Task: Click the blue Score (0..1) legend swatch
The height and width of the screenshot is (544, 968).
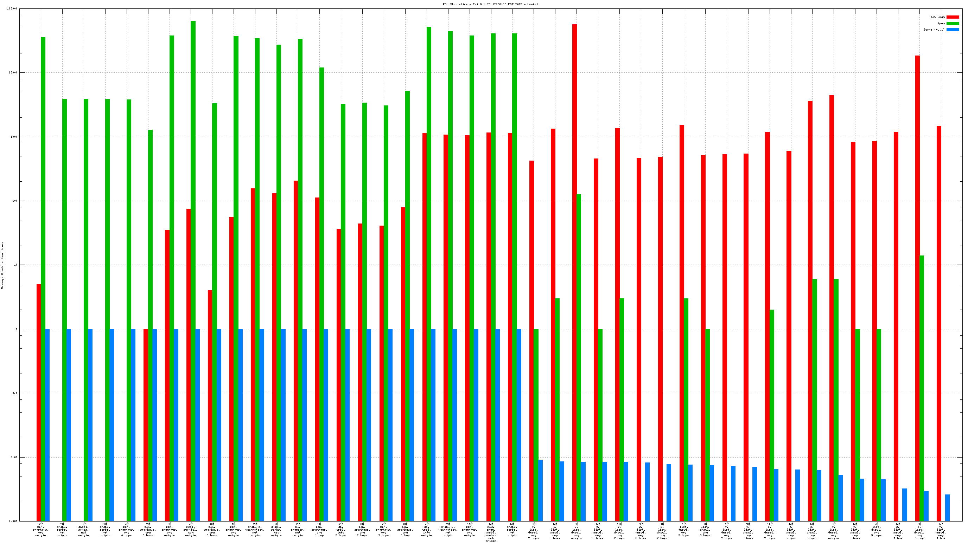Action: click(x=953, y=30)
